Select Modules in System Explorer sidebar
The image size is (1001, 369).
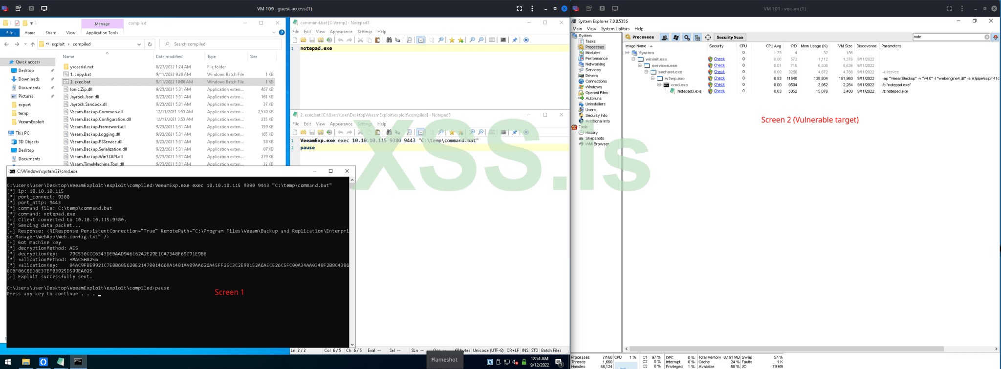pyautogui.click(x=592, y=53)
